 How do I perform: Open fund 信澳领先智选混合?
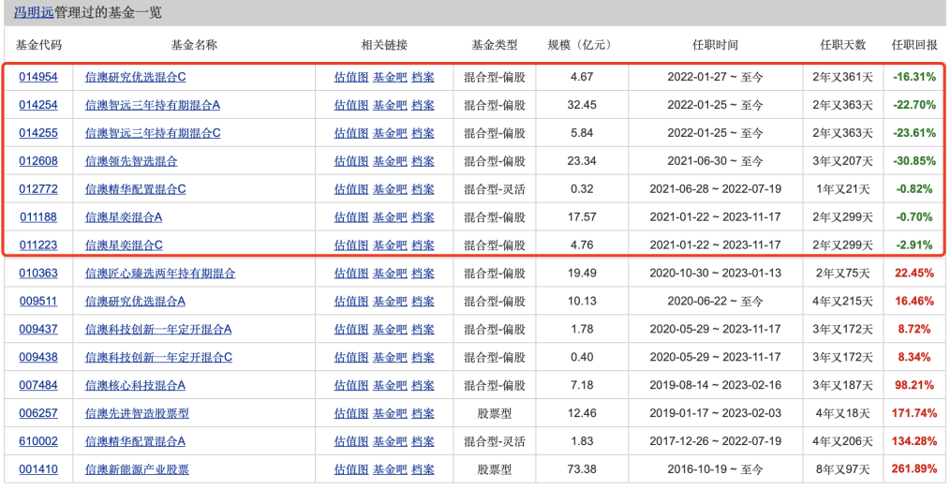[x=131, y=161]
